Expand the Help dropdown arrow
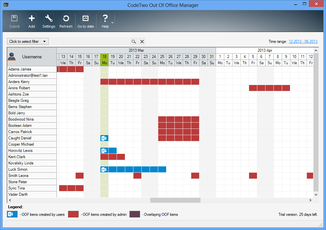Image resolution: width=326 pixels, height=230 pixels. 113,22
